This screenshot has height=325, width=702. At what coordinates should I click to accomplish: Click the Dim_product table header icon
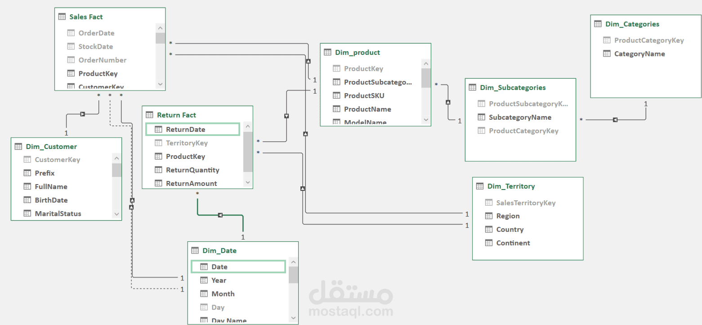pyautogui.click(x=328, y=52)
